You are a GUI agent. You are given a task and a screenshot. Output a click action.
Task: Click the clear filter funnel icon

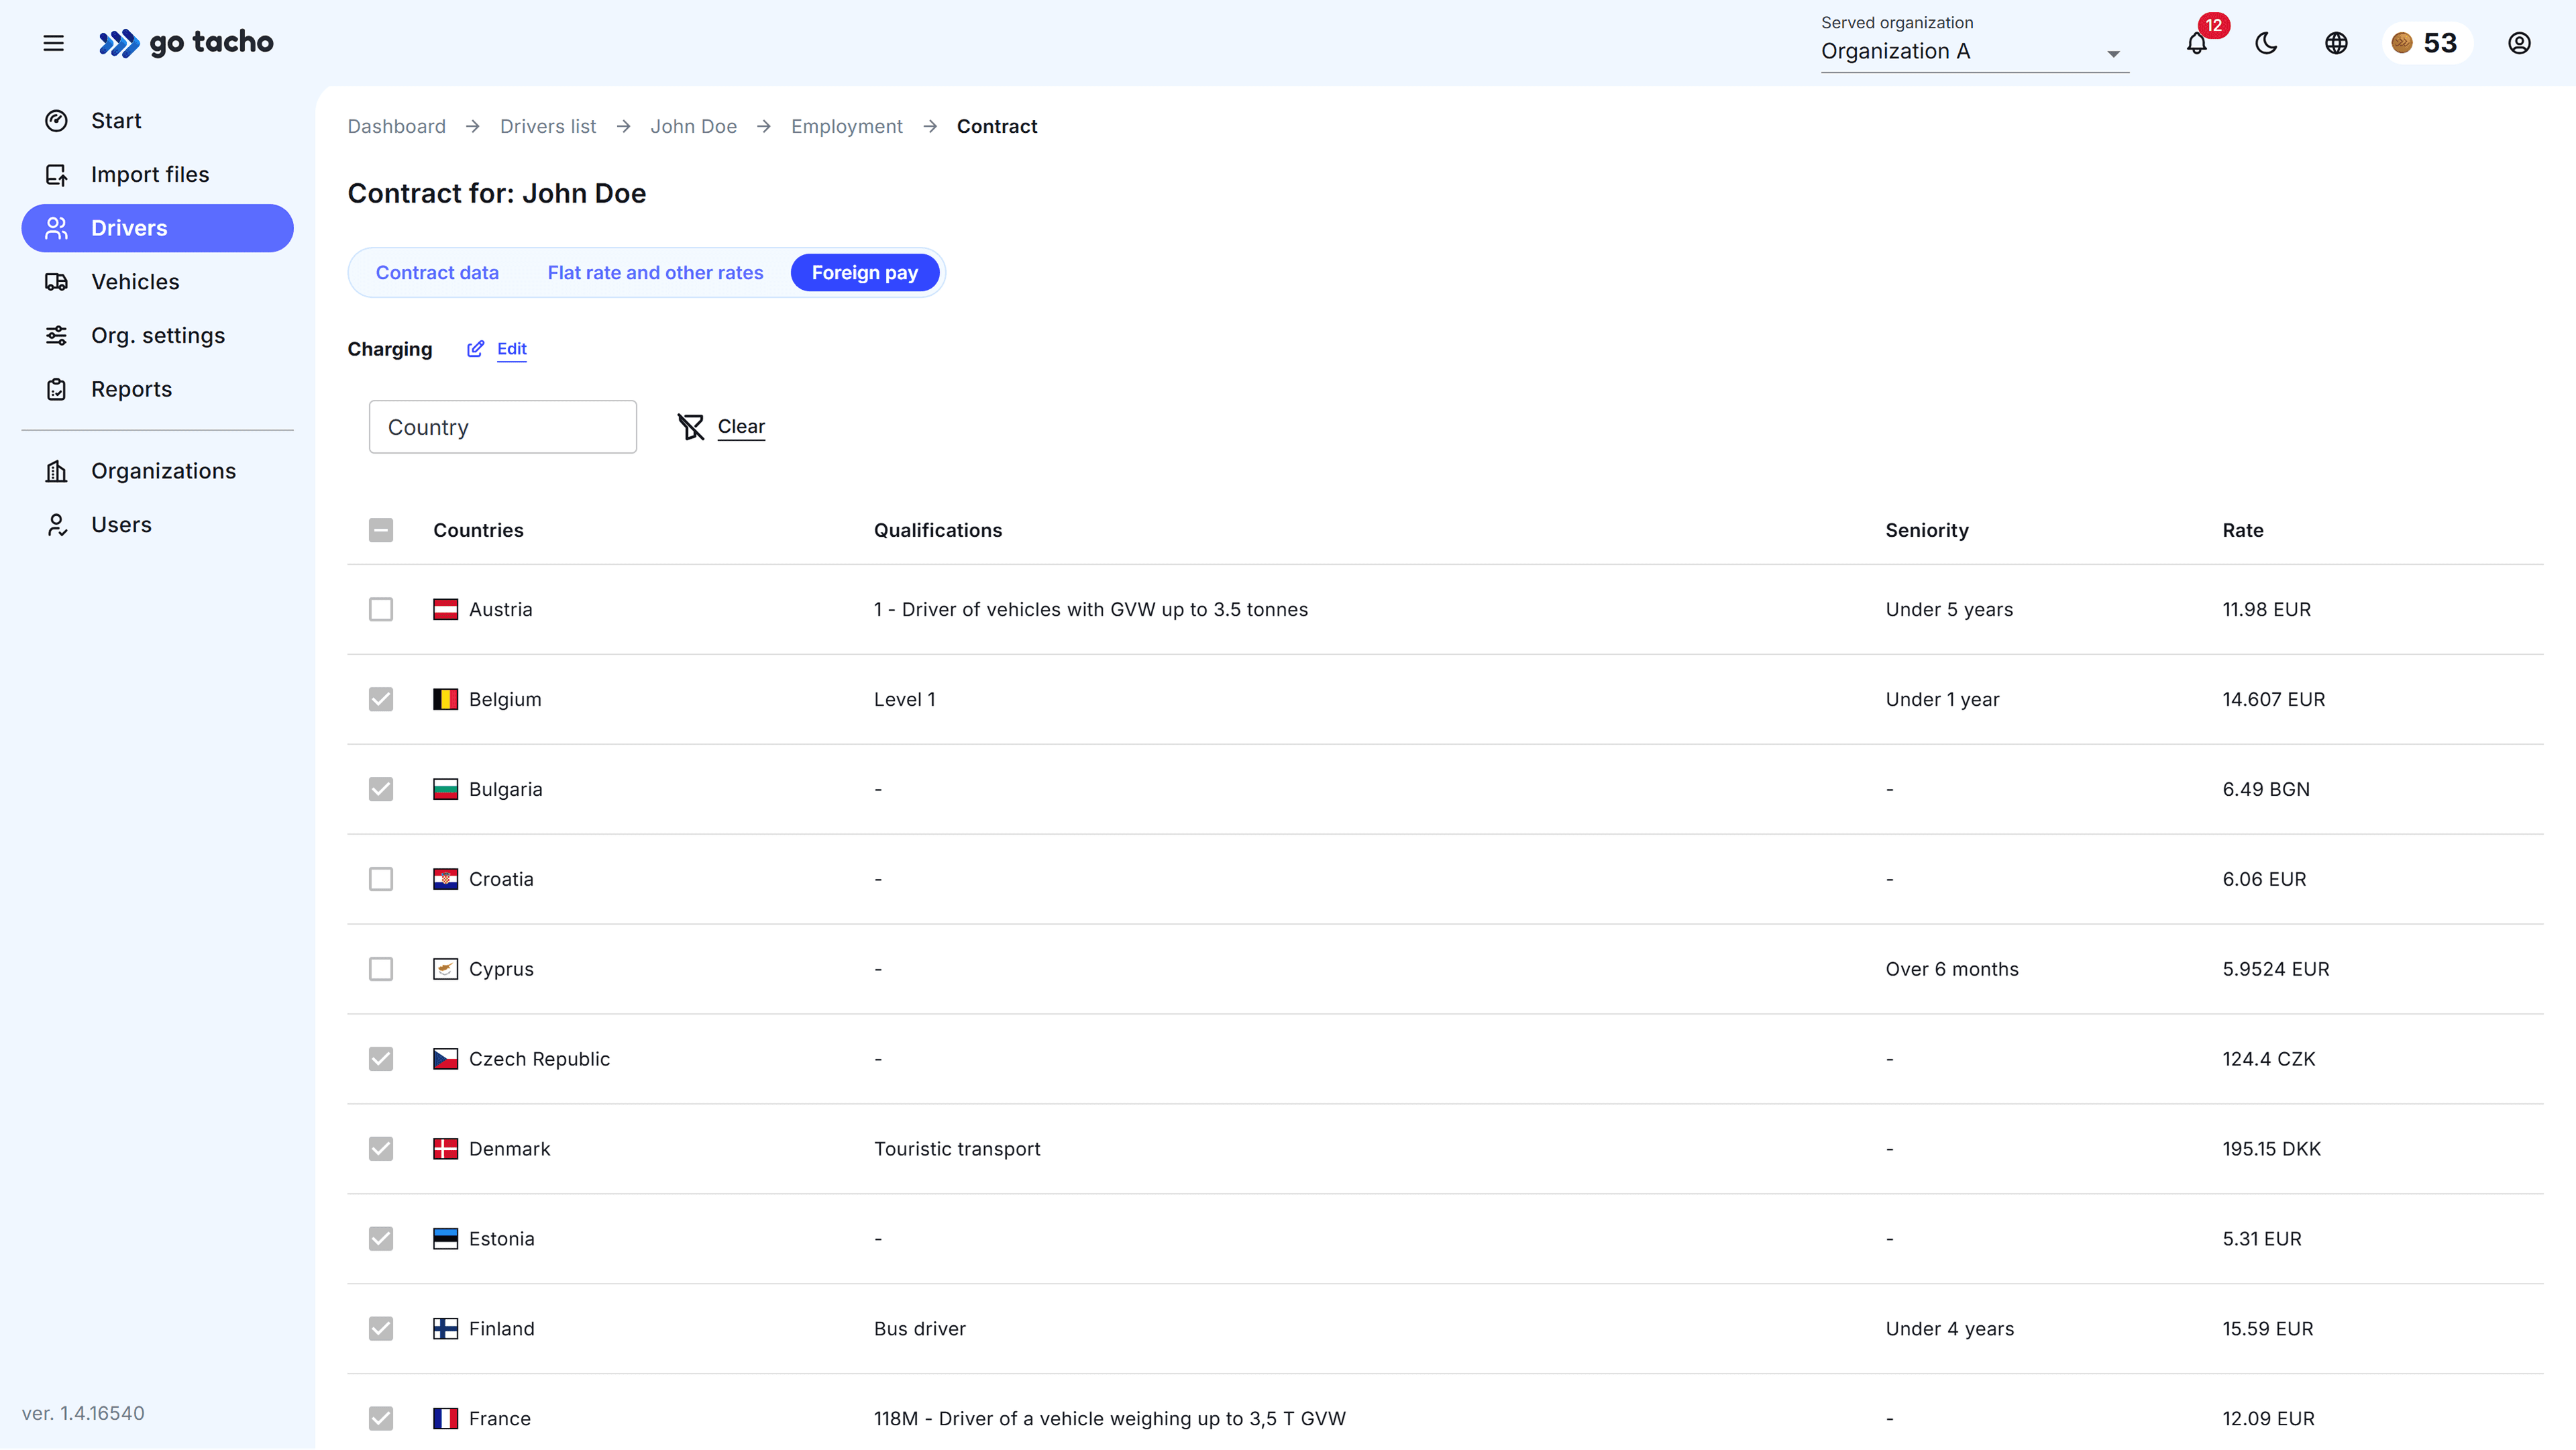(691, 427)
